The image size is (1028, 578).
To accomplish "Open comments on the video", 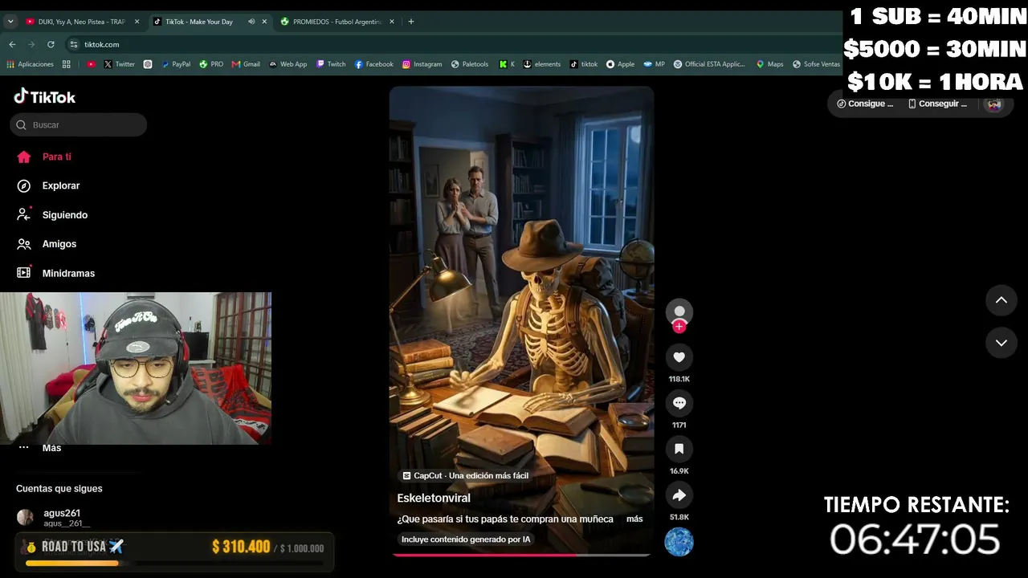I will click(679, 403).
